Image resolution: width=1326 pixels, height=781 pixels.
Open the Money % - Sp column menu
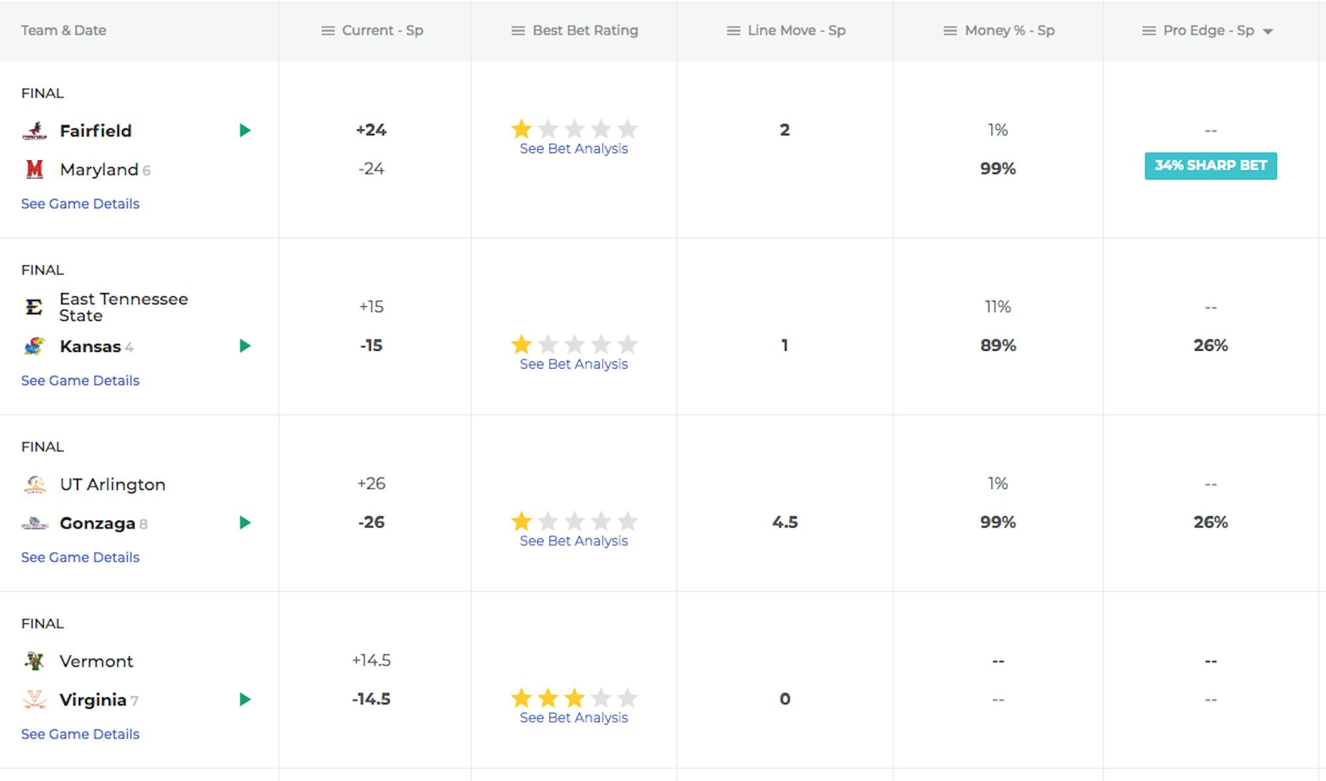[x=950, y=30]
